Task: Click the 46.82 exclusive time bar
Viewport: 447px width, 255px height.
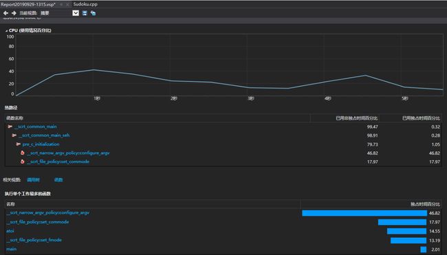Action: pyautogui.click(x=364, y=213)
